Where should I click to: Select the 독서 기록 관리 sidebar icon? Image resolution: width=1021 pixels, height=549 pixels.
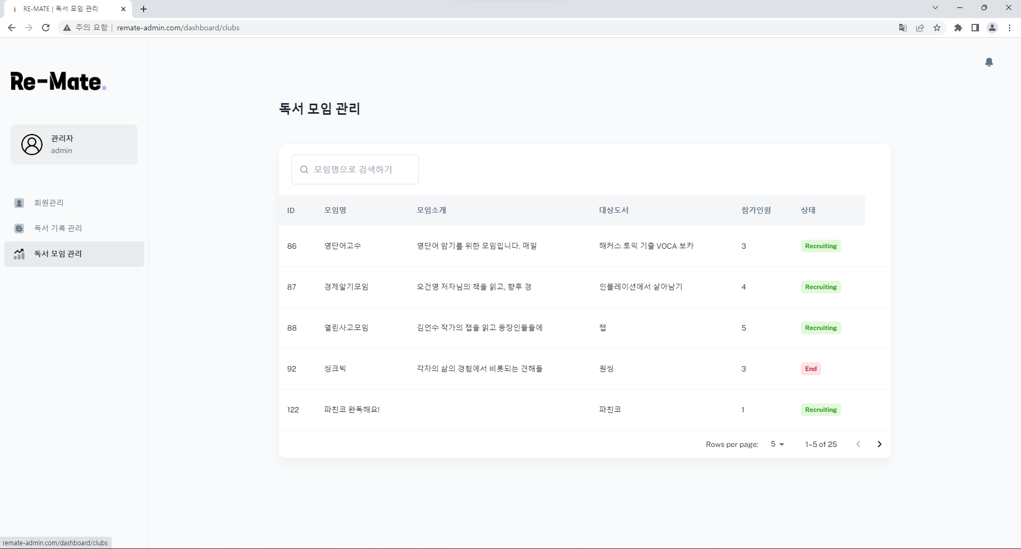20,228
